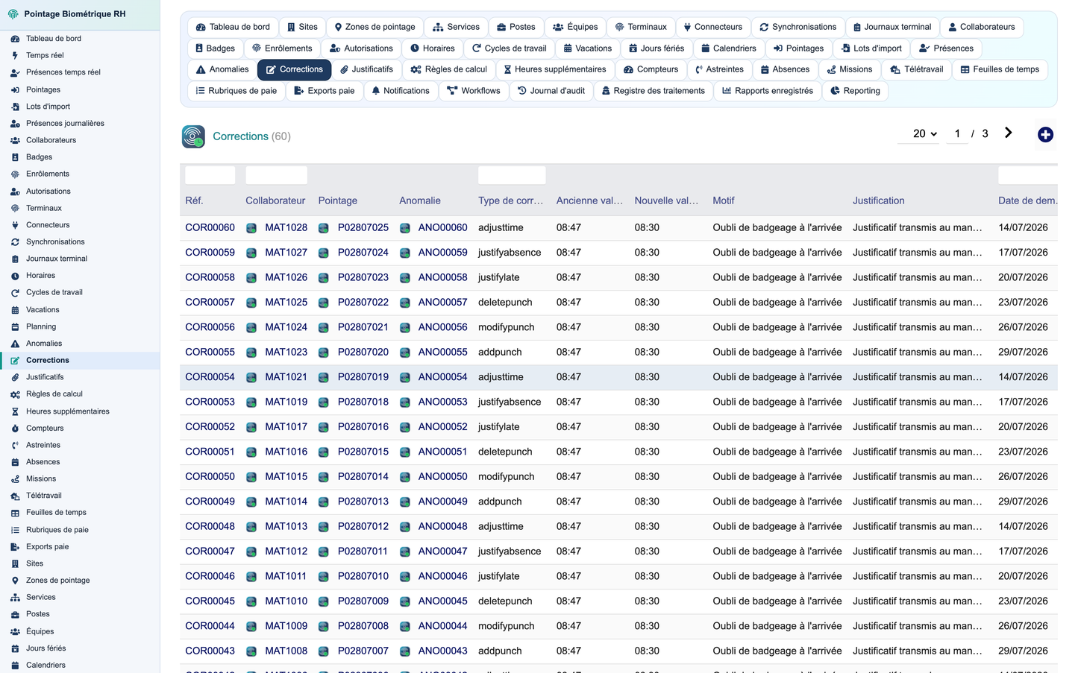Open the Reporting tab with pie chart icon
The width and height of the screenshot is (1078, 673).
tap(855, 91)
